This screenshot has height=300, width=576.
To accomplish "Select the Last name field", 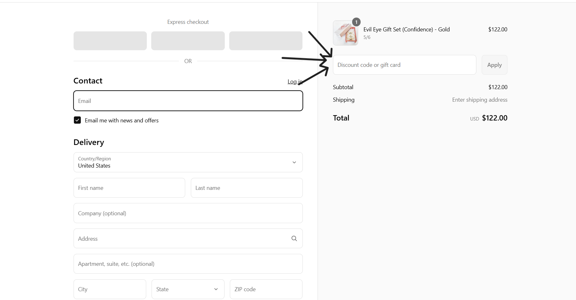I will pyautogui.click(x=246, y=188).
